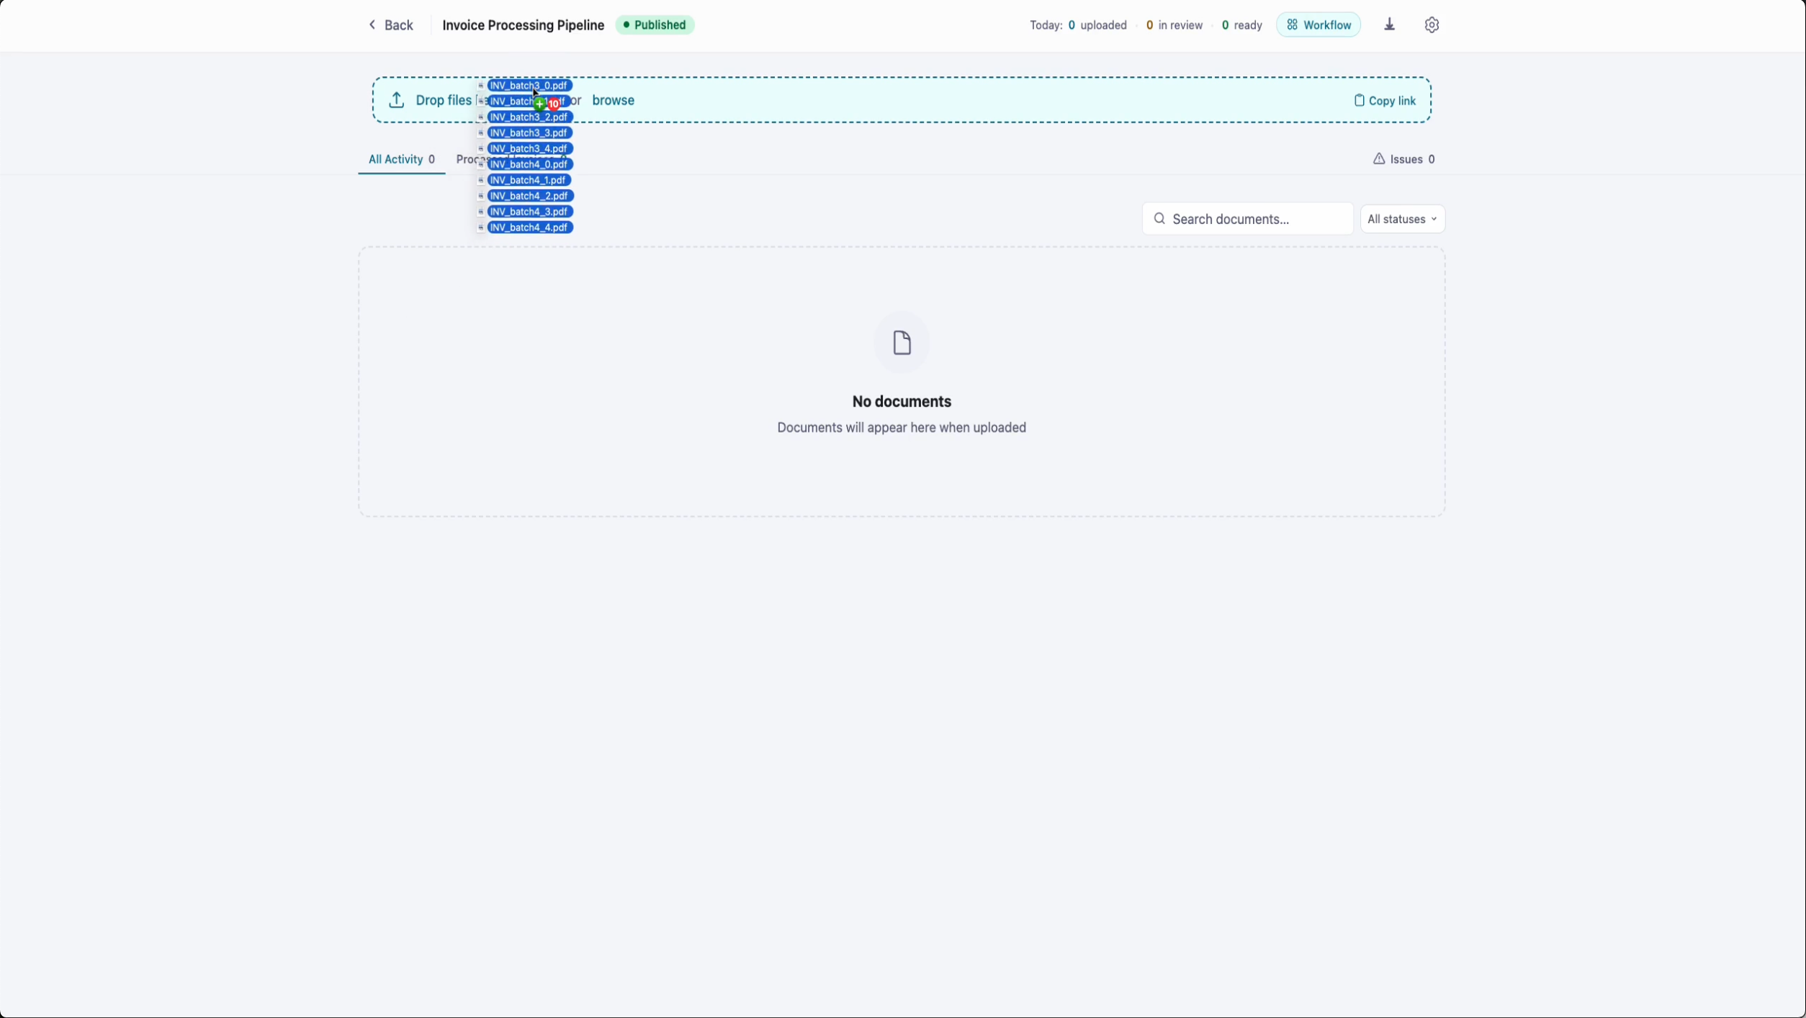Open the Issues tab
The height and width of the screenshot is (1018, 1806).
click(1403, 159)
